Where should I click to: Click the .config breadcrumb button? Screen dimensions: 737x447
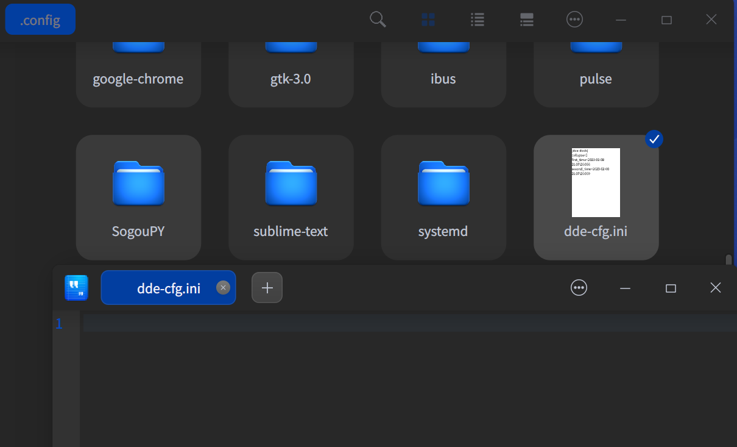pos(40,20)
